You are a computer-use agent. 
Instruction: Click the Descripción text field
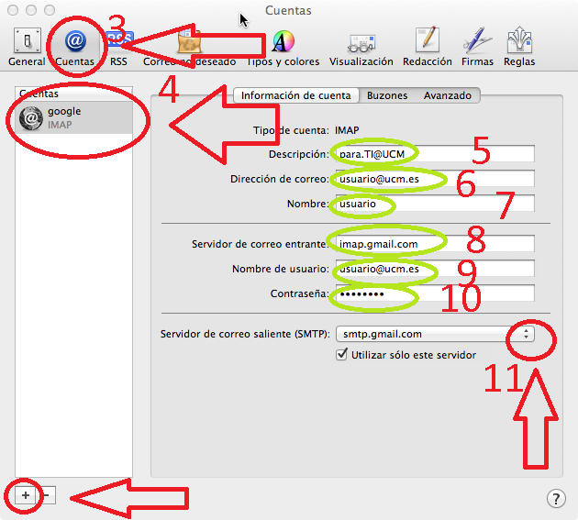click(x=433, y=153)
